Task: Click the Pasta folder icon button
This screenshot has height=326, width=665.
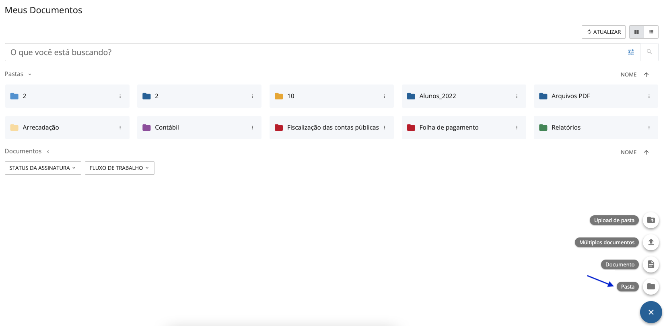Action: (x=651, y=287)
